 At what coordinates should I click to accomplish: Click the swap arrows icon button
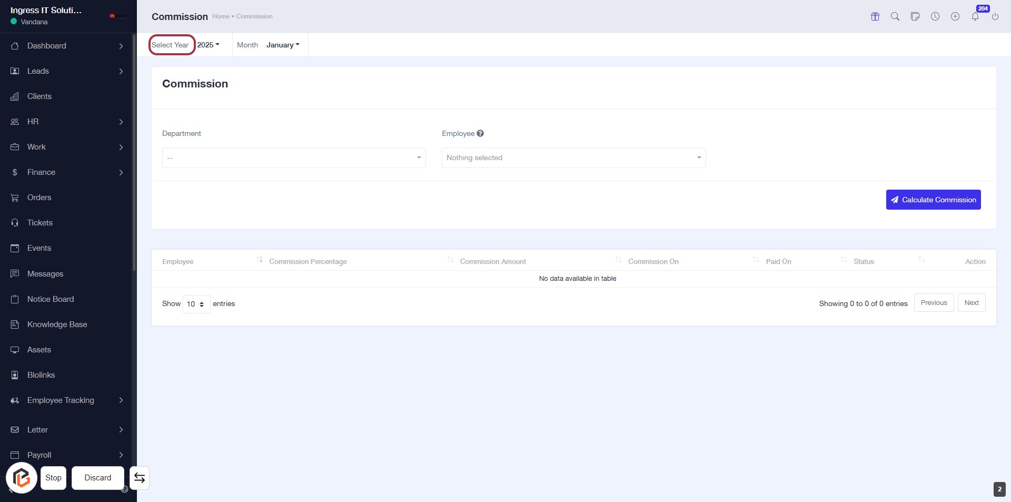pyautogui.click(x=140, y=478)
